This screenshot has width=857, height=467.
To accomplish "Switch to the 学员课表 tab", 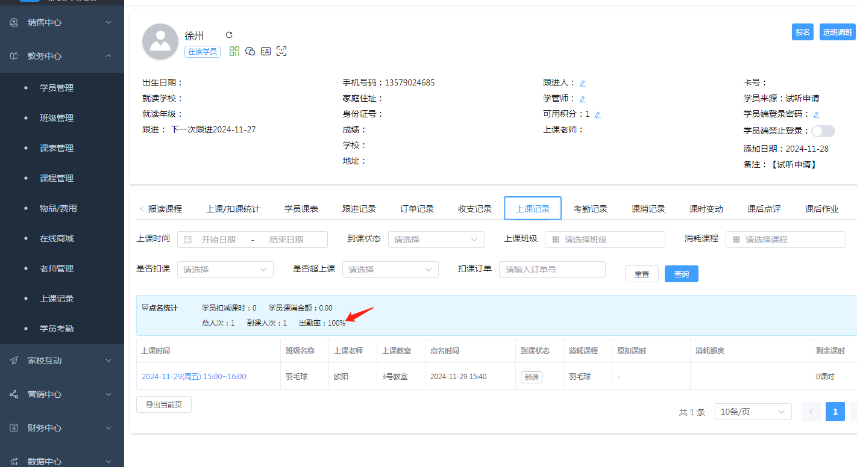I will pos(301,209).
